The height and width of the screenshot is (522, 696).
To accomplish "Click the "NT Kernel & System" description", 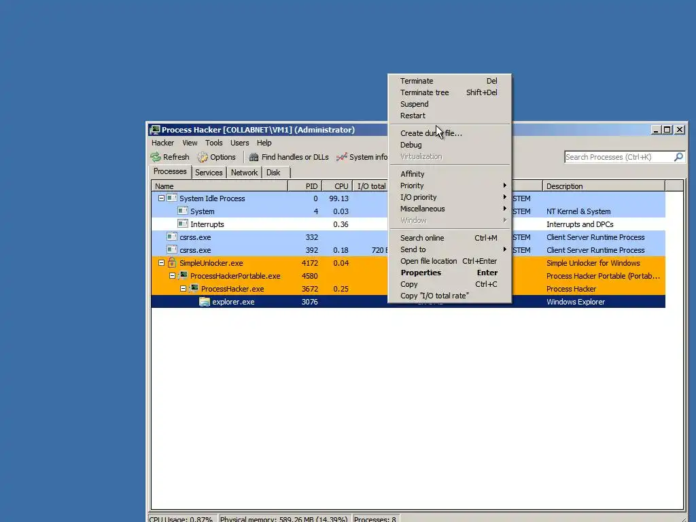I will coord(578,211).
